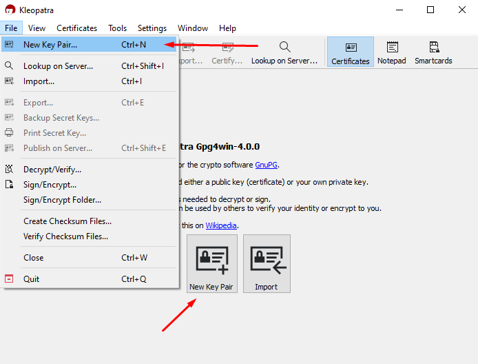Click the large Import button
The width and height of the screenshot is (478, 364).
[267, 263]
